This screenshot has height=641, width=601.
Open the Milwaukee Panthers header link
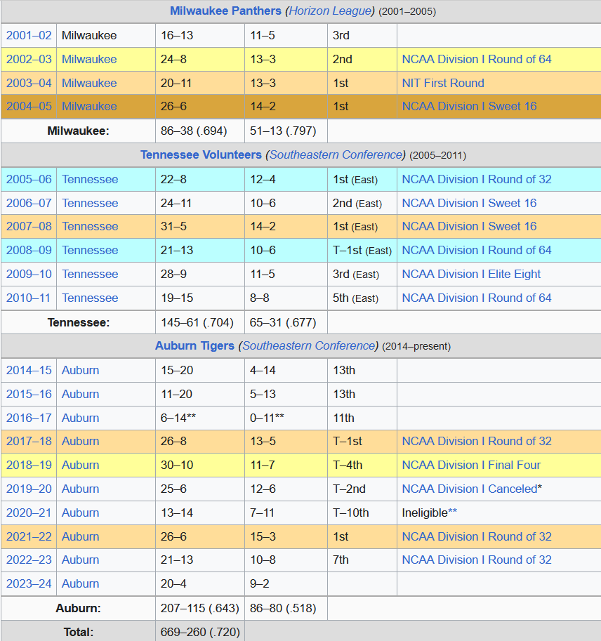click(x=225, y=11)
